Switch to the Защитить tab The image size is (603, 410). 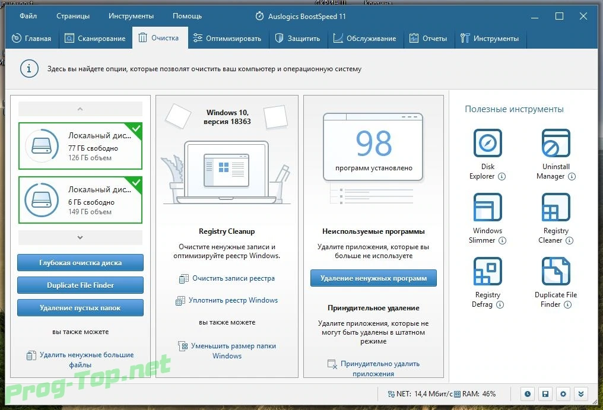coord(298,39)
